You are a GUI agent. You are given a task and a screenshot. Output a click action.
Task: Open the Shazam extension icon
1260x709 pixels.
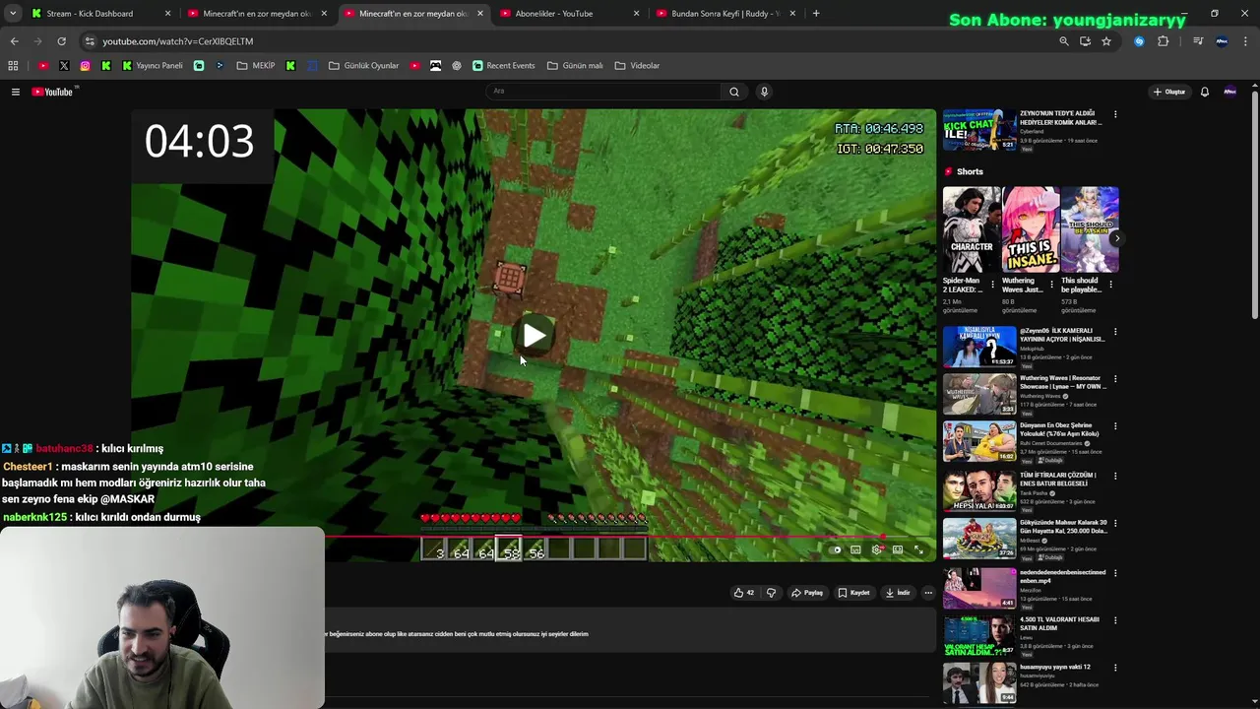tap(1139, 41)
